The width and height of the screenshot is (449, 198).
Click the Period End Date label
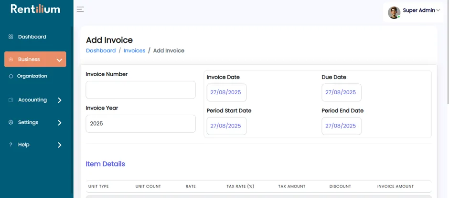[x=342, y=111]
